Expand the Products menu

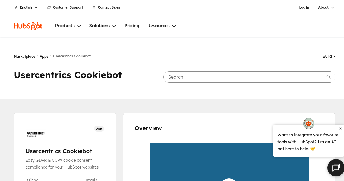(68, 26)
